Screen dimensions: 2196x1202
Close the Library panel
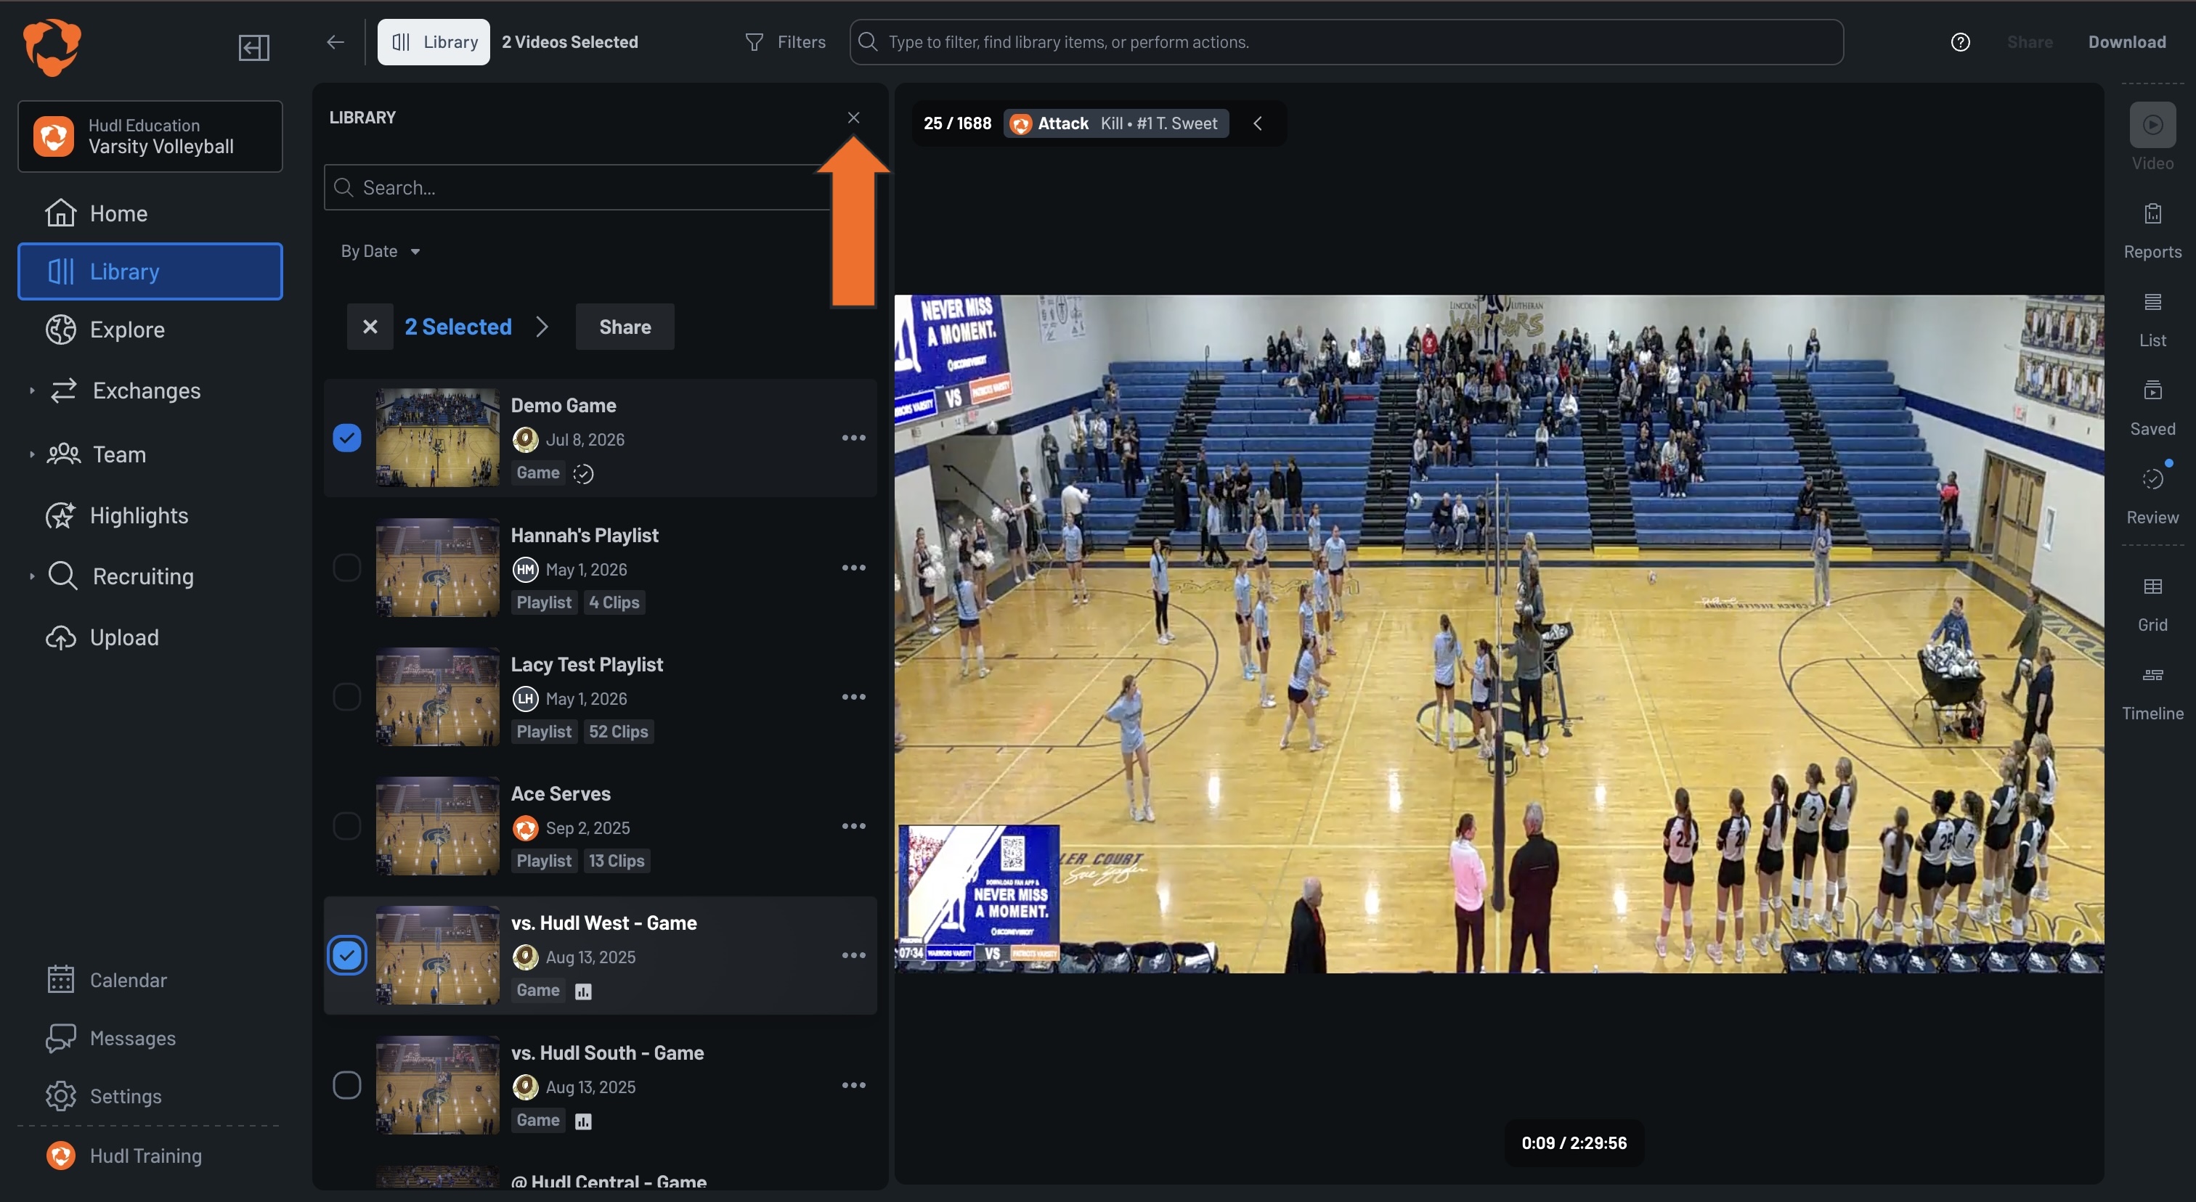(x=853, y=118)
